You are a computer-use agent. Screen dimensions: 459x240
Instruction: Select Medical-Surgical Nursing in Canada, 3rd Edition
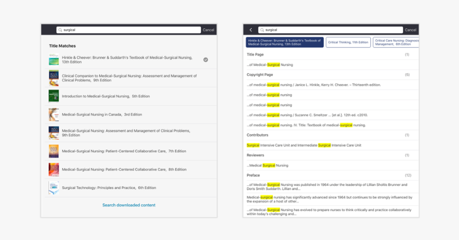click(102, 114)
